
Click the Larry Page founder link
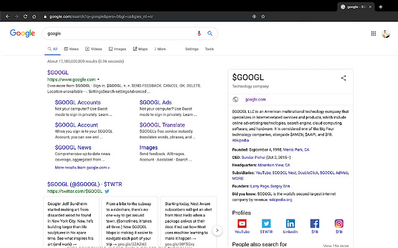point(259,186)
